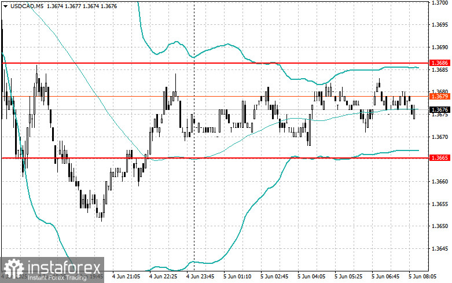Select the red 1.3665 price label
This screenshot has height=283, width=452.
440,157
